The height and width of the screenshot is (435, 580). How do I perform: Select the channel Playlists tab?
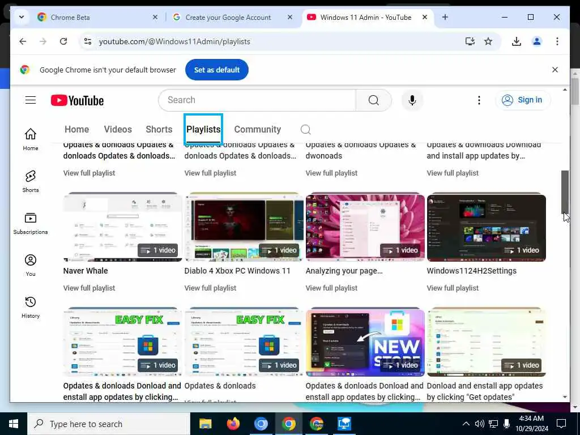[203, 130]
